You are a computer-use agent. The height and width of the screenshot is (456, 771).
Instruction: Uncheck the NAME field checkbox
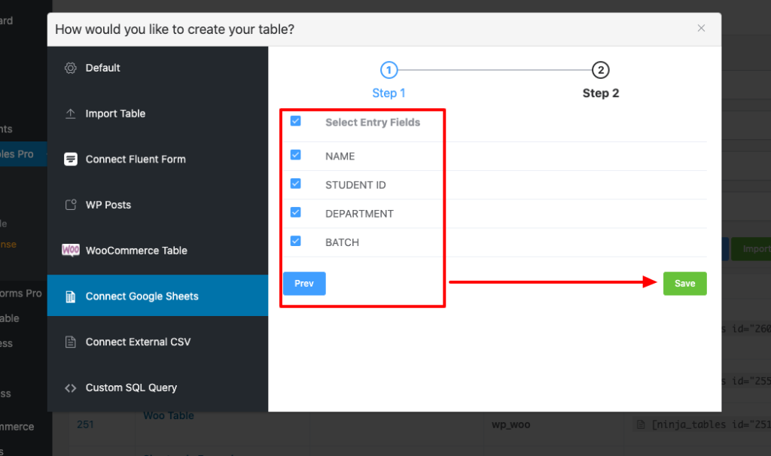295,155
